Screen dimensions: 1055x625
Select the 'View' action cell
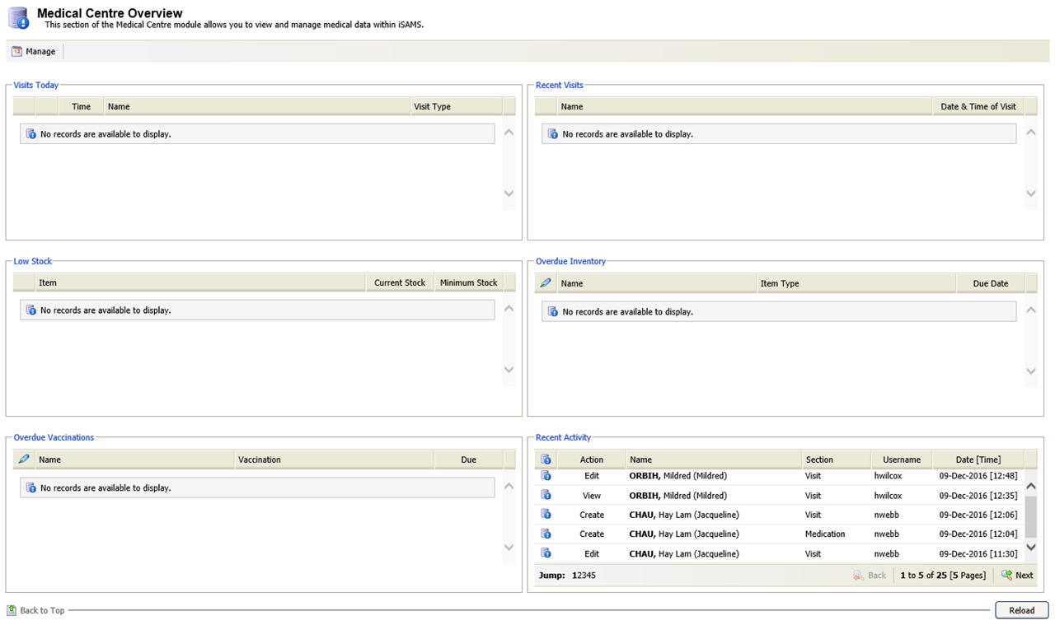591,496
